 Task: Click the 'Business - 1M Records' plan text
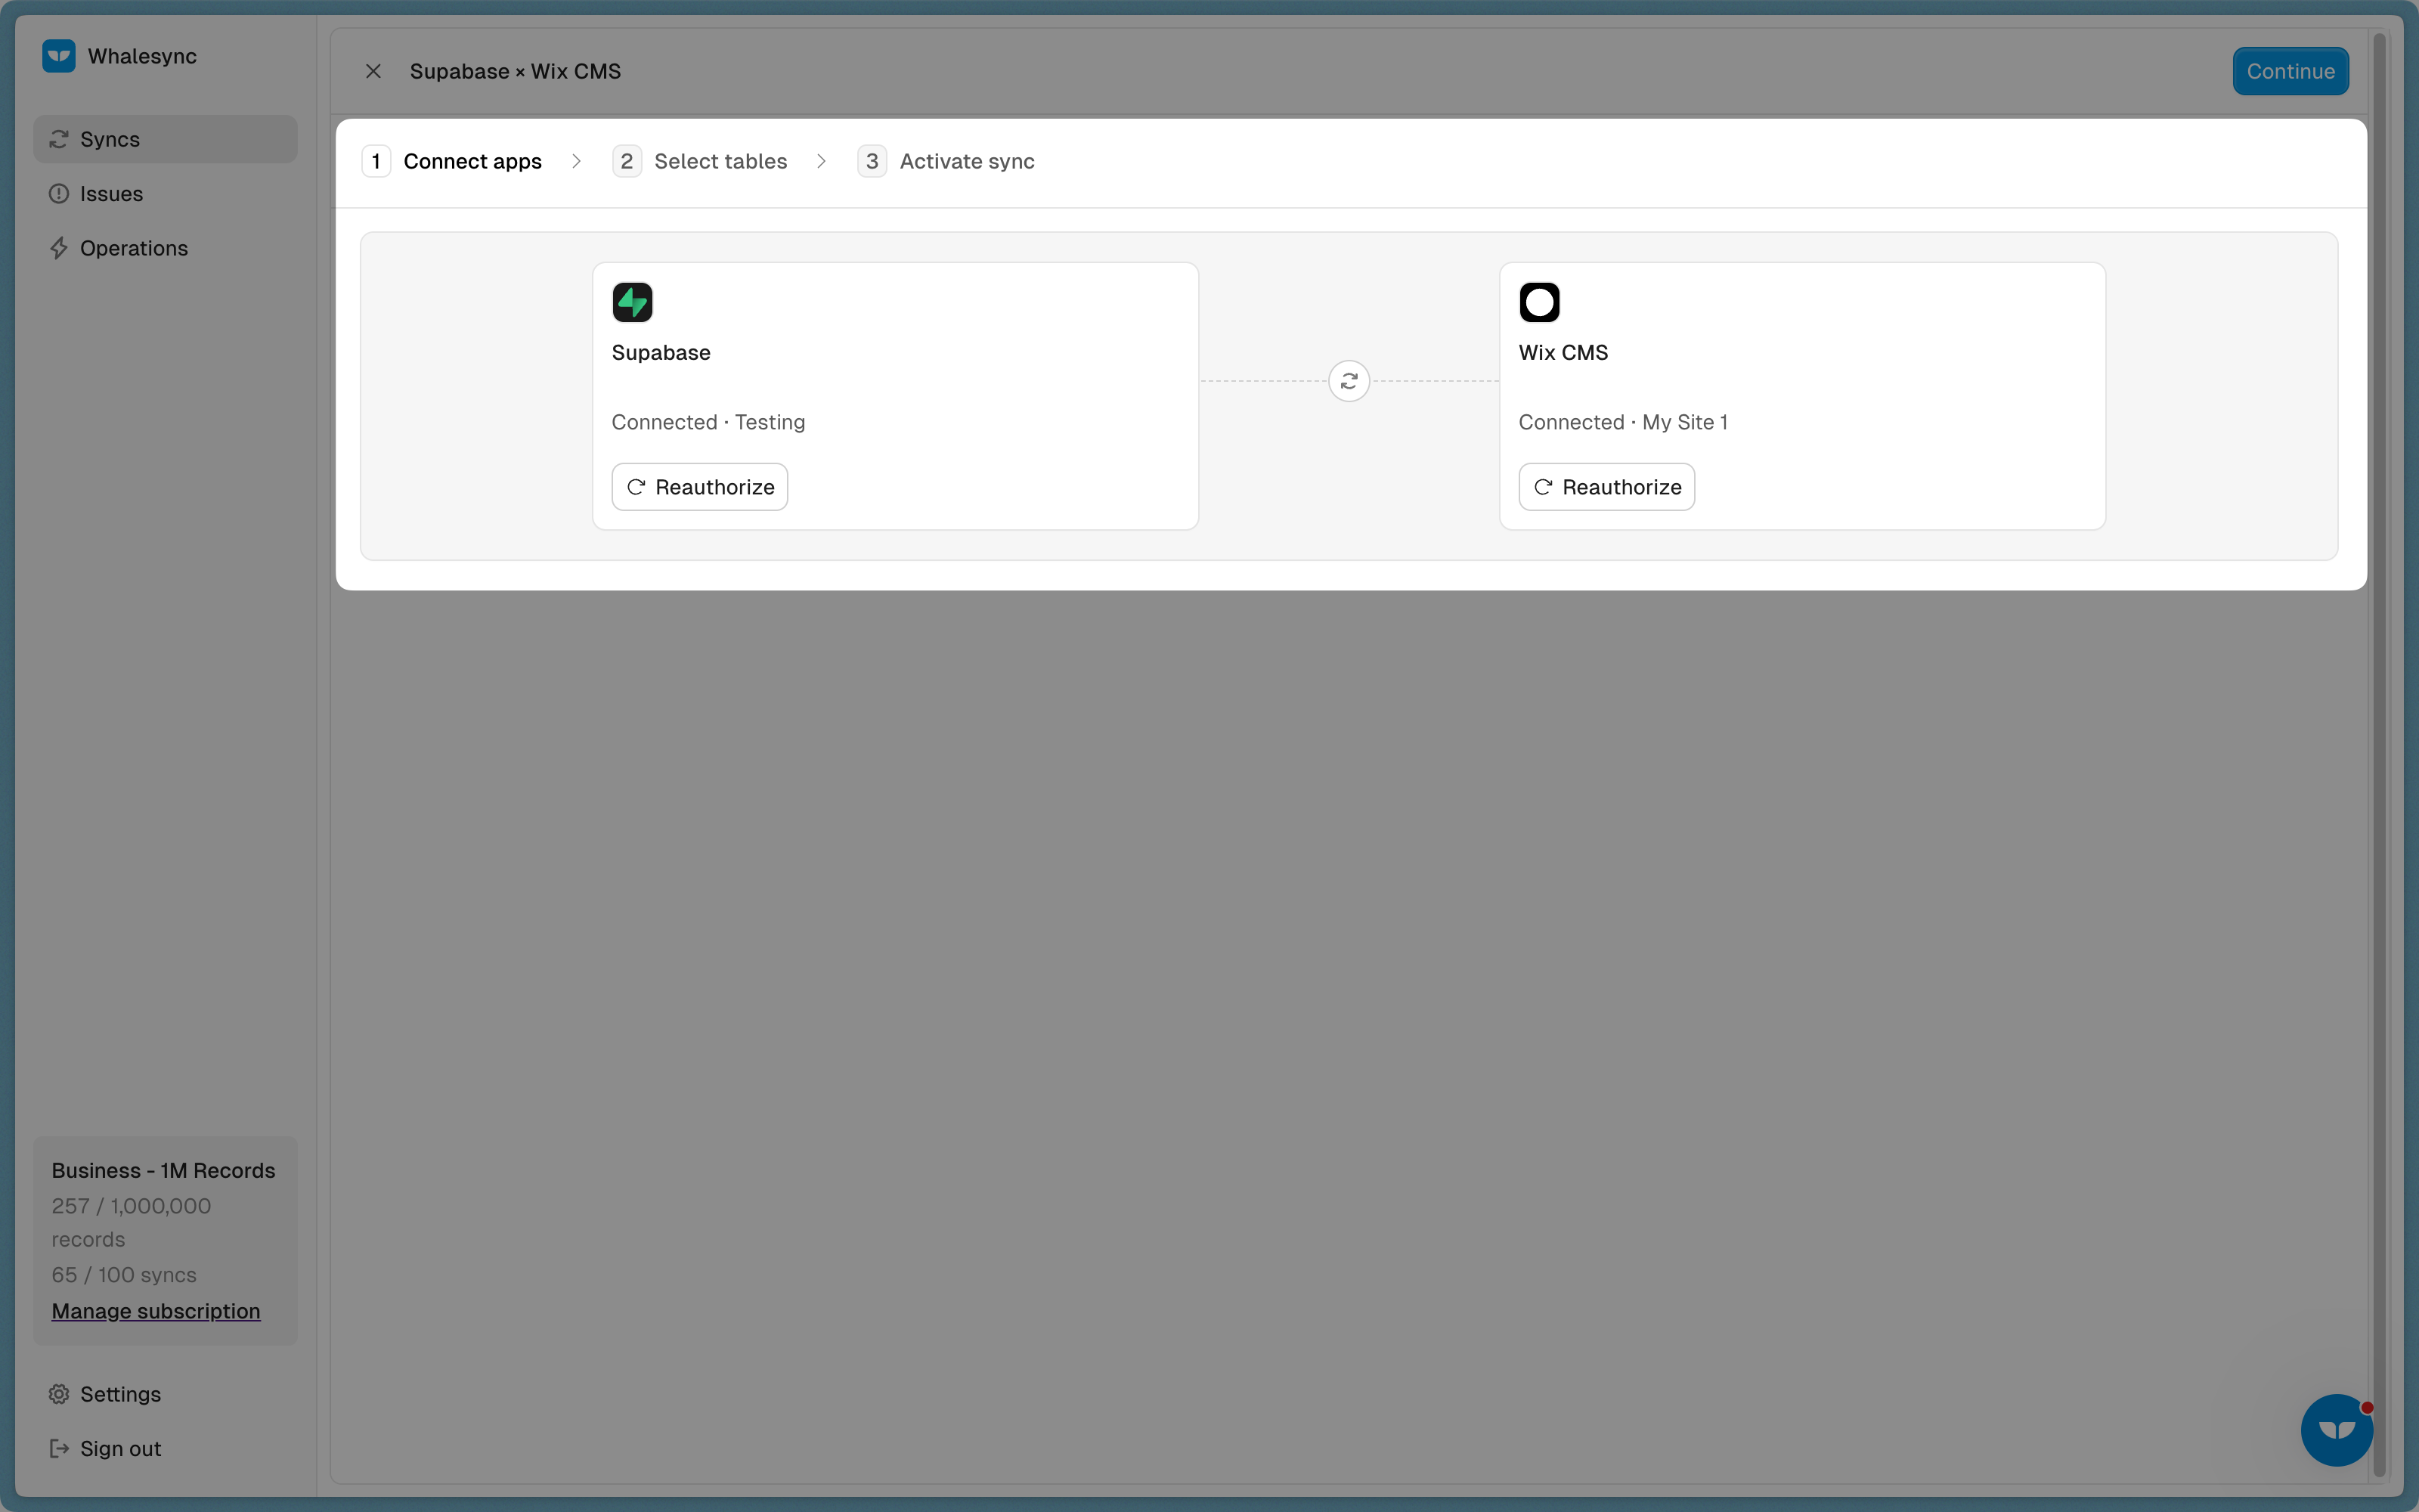[163, 1170]
